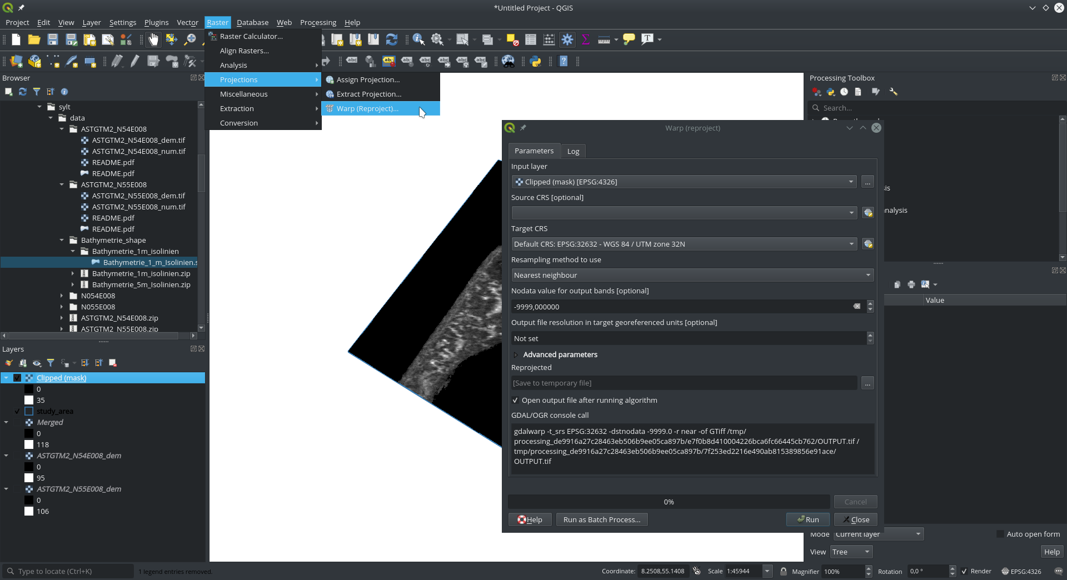The height and width of the screenshot is (580, 1067).
Task: Click the Nodata value input field
Action: click(x=681, y=307)
